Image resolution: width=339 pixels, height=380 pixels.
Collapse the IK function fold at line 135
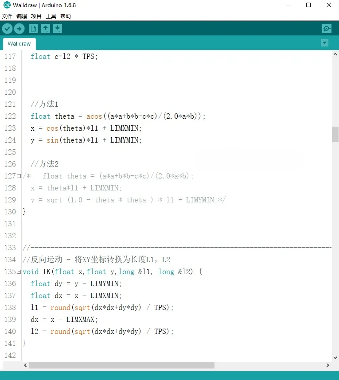pyautogui.click(x=19, y=271)
